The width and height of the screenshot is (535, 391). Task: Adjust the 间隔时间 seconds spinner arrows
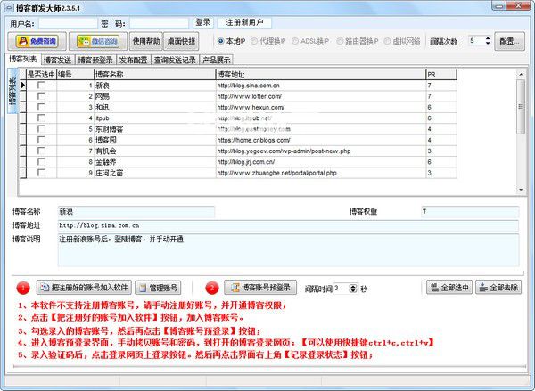pos(353,289)
